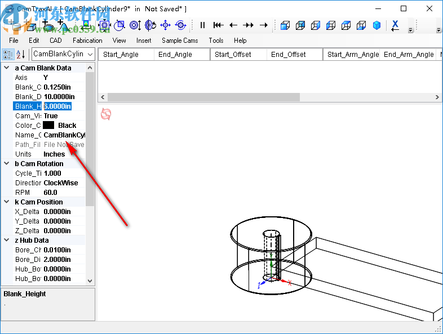
Task: Pause the cam animation
Action: pos(203,25)
